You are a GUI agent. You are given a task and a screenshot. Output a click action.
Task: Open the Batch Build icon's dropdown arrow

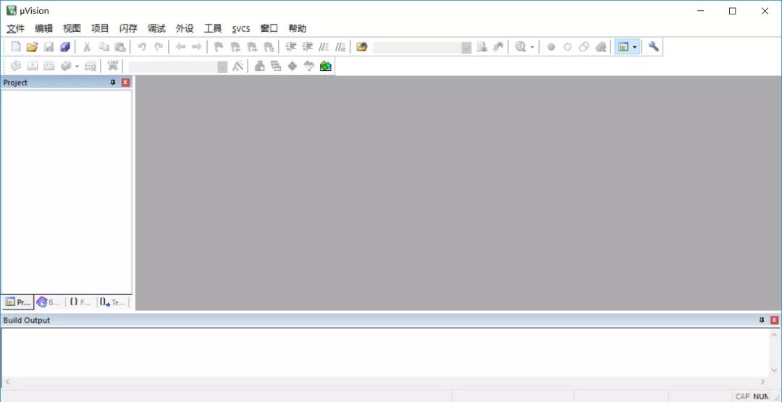(77, 67)
